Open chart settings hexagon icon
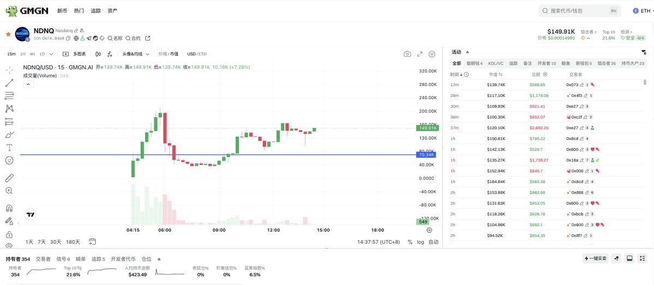 (x=431, y=54)
